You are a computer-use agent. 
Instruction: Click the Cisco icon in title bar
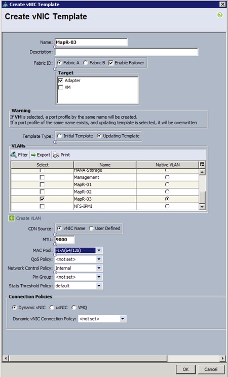coord(5,5)
